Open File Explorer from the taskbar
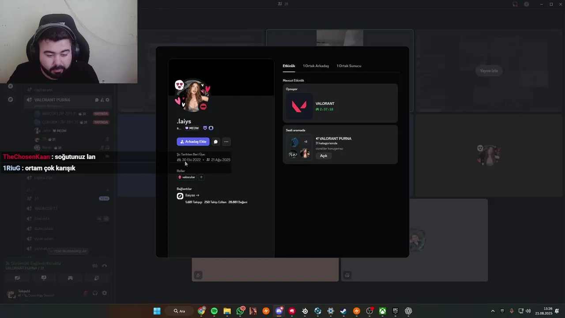The image size is (565, 318). tap(227, 311)
